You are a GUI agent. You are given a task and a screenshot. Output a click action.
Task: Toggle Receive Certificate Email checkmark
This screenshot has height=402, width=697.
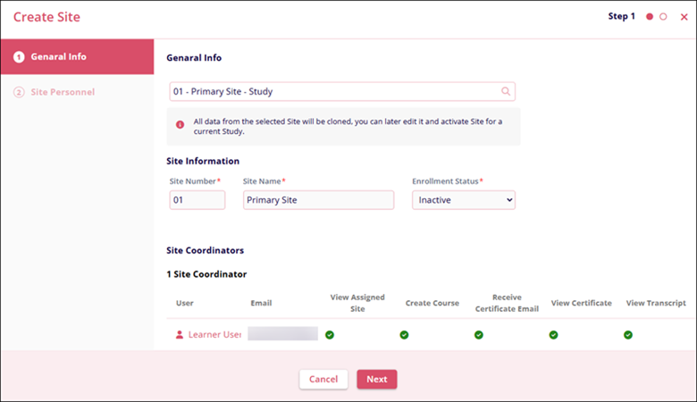click(x=478, y=334)
